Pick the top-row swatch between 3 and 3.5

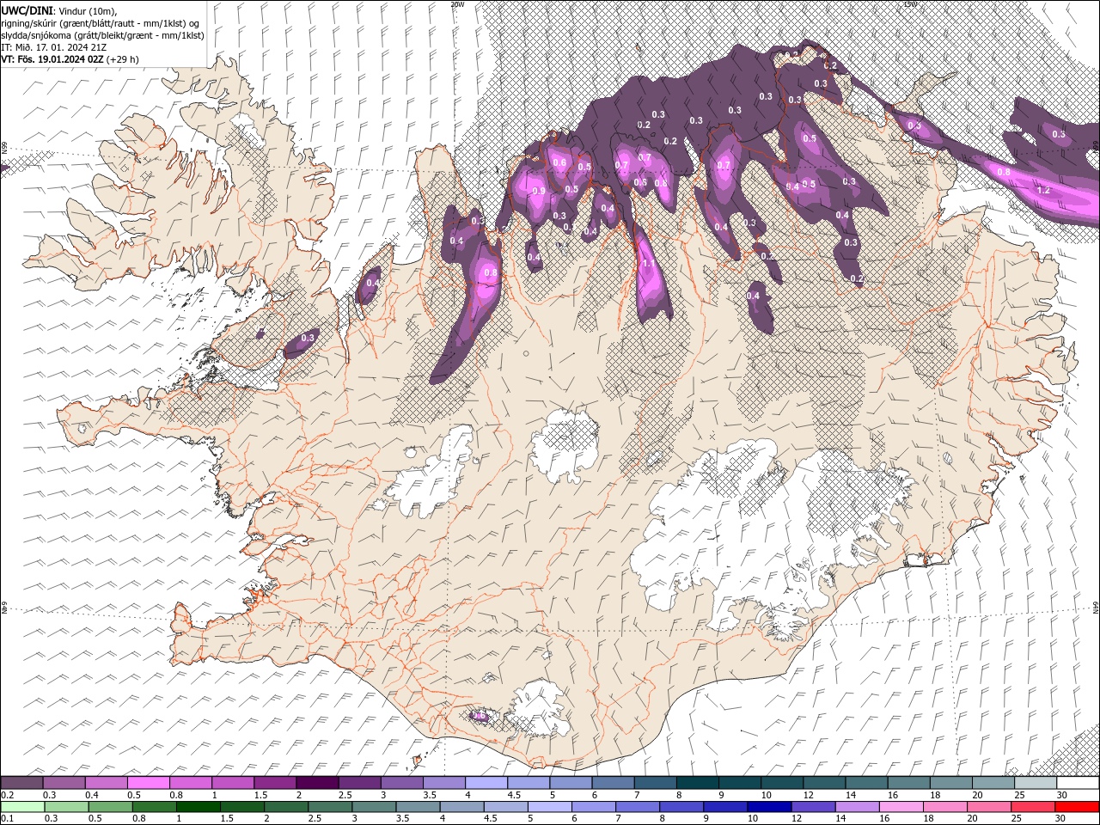tap(401, 783)
